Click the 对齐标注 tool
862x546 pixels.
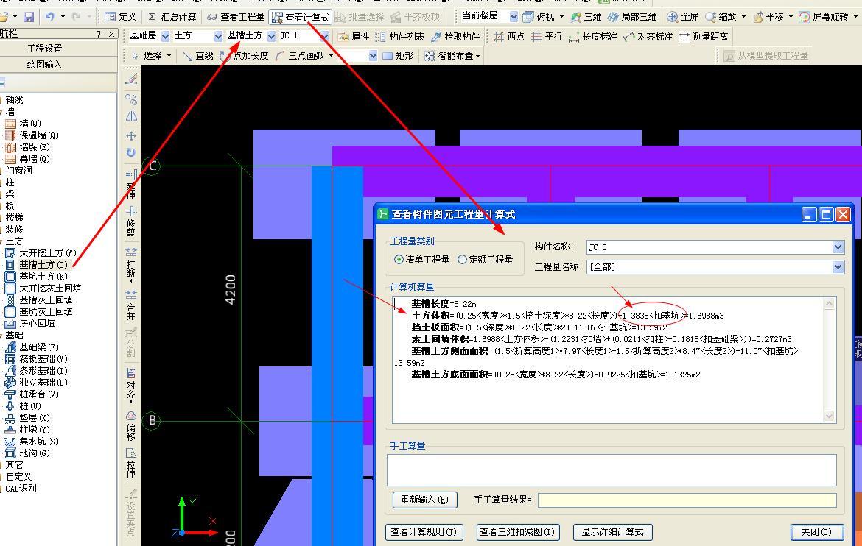pos(648,37)
